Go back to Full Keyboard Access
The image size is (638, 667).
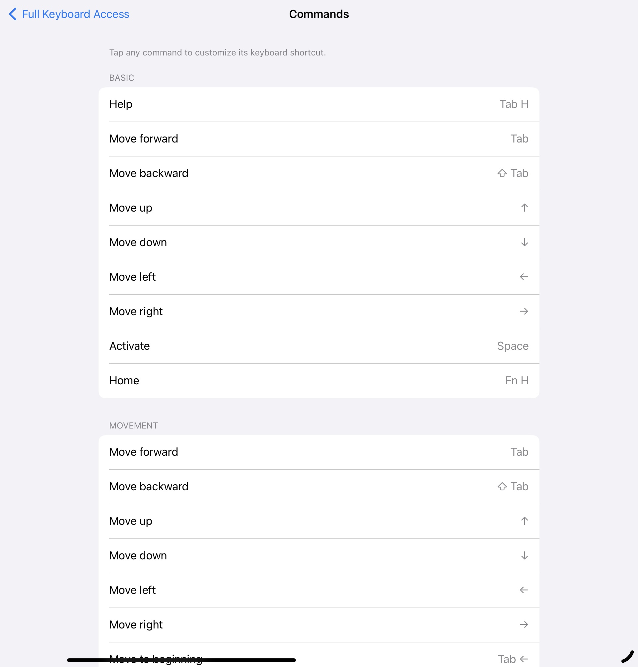point(75,14)
